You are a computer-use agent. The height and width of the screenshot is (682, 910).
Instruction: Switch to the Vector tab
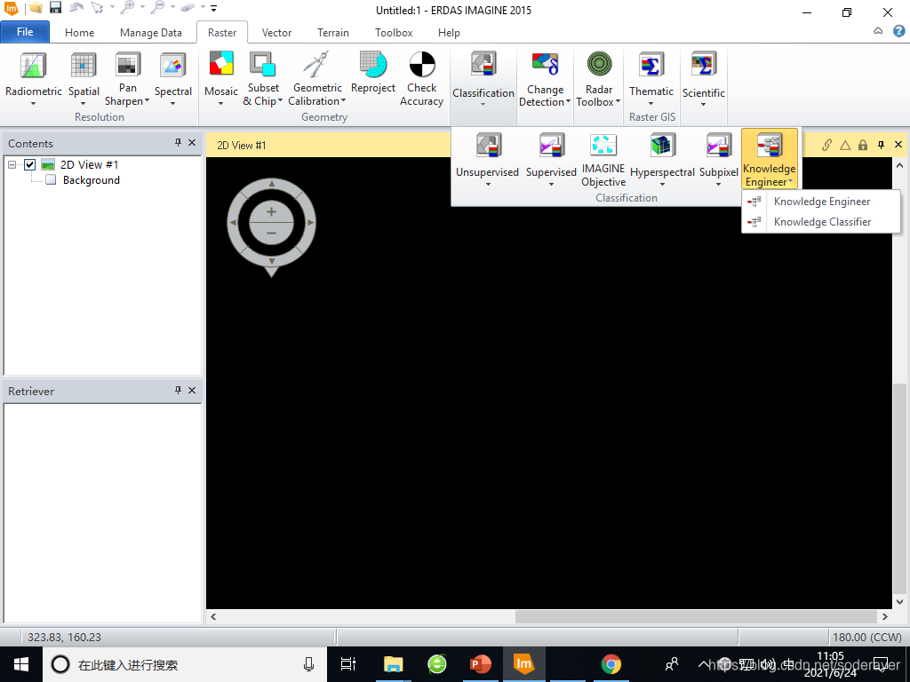277,33
